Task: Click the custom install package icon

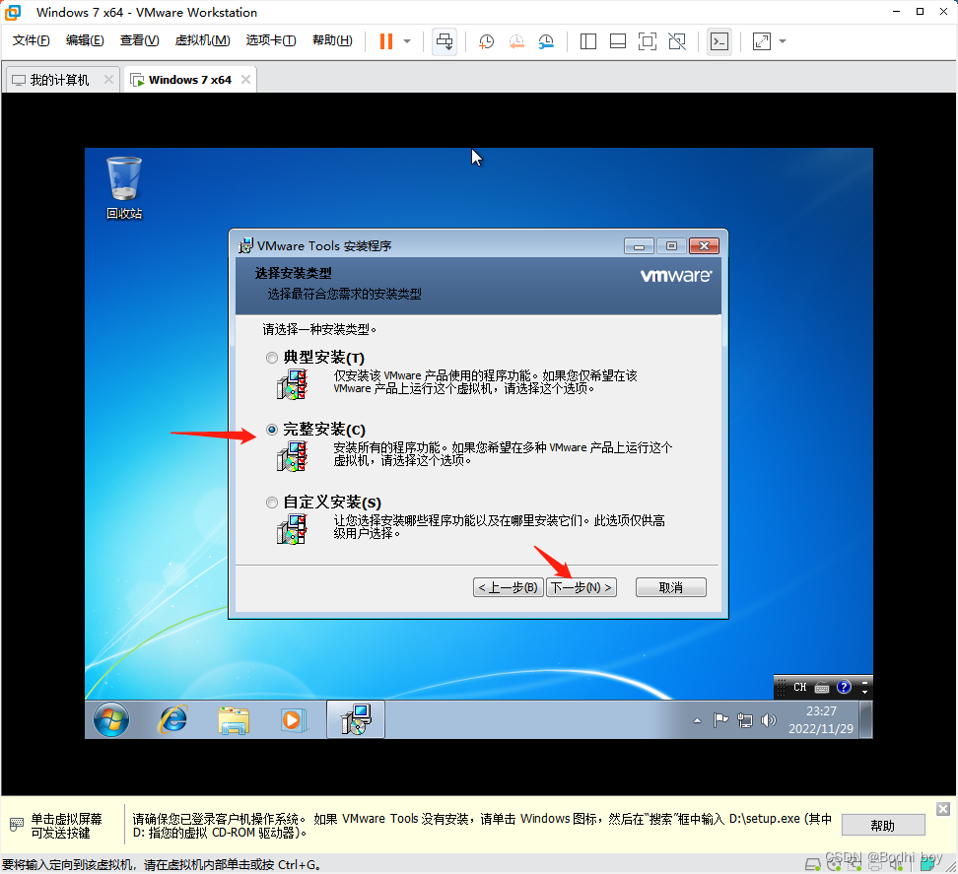Action: (x=292, y=529)
